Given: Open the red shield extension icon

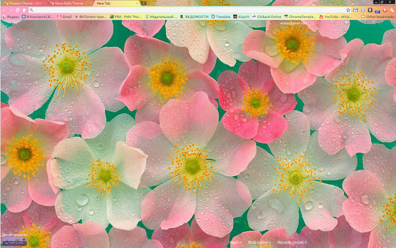Looking at the screenshot, I should [x=385, y=11].
